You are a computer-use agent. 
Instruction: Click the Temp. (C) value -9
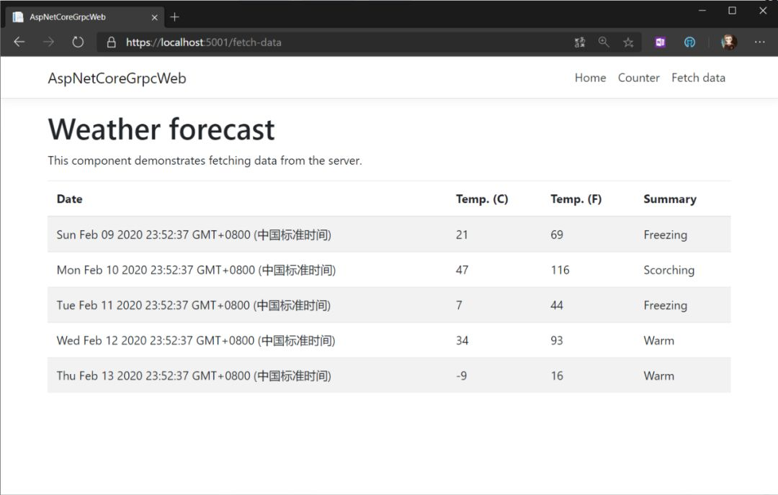pyautogui.click(x=462, y=376)
